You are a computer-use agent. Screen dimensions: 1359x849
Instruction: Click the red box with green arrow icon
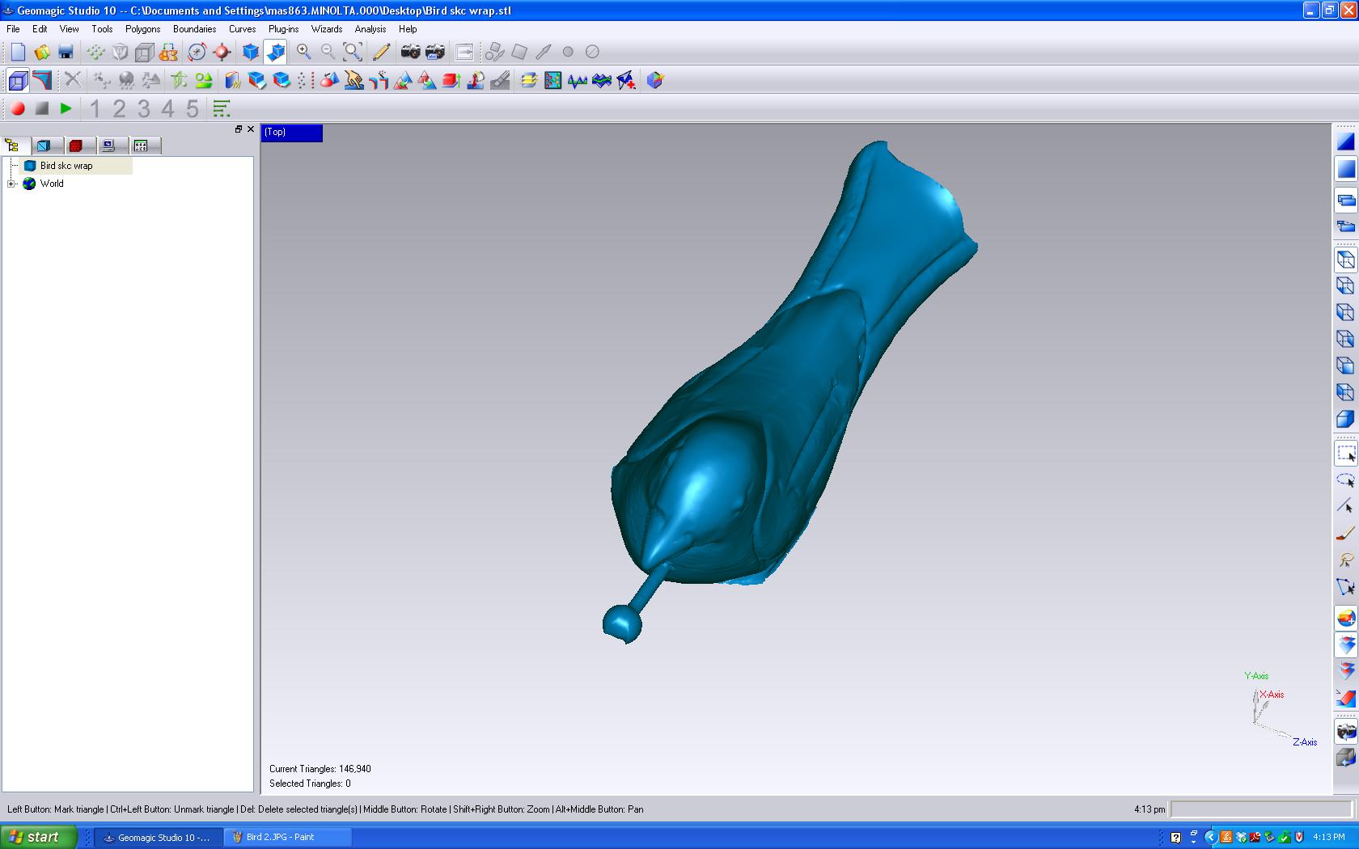pyautogui.click(x=451, y=80)
